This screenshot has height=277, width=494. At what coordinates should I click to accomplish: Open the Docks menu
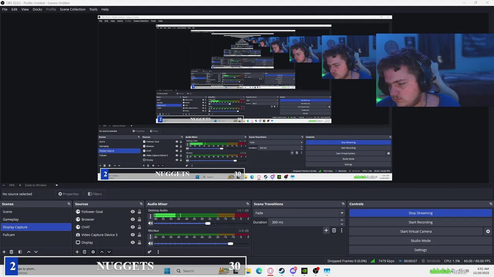coord(37,9)
